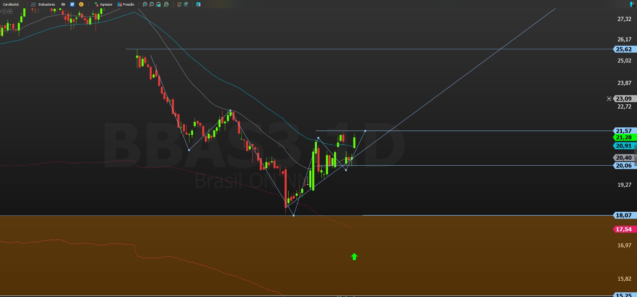Open the Indicadores menu
The height and width of the screenshot is (297, 637).
pyautogui.click(x=43, y=4)
